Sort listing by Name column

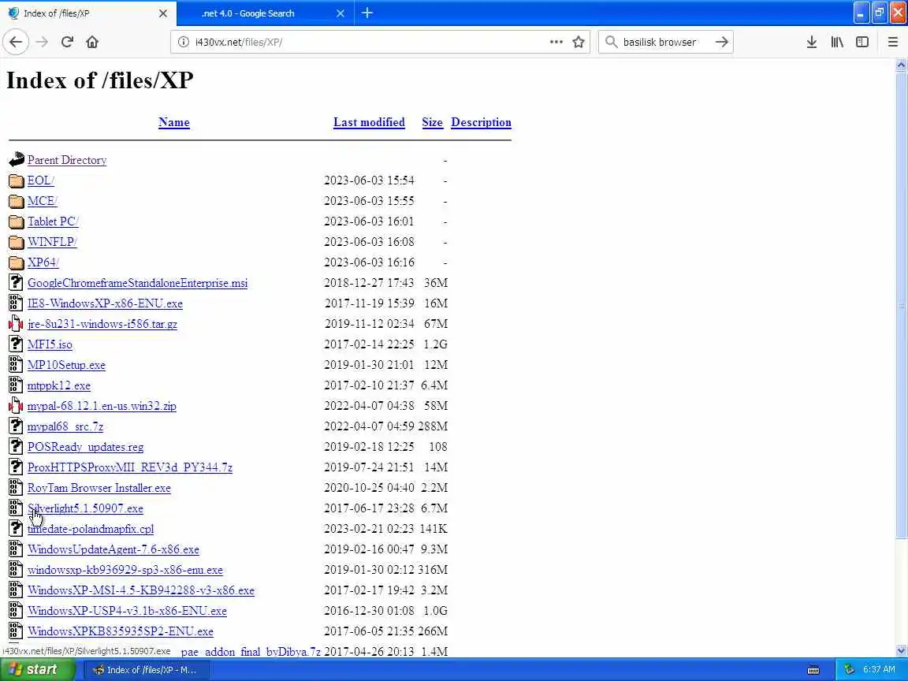tap(173, 122)
